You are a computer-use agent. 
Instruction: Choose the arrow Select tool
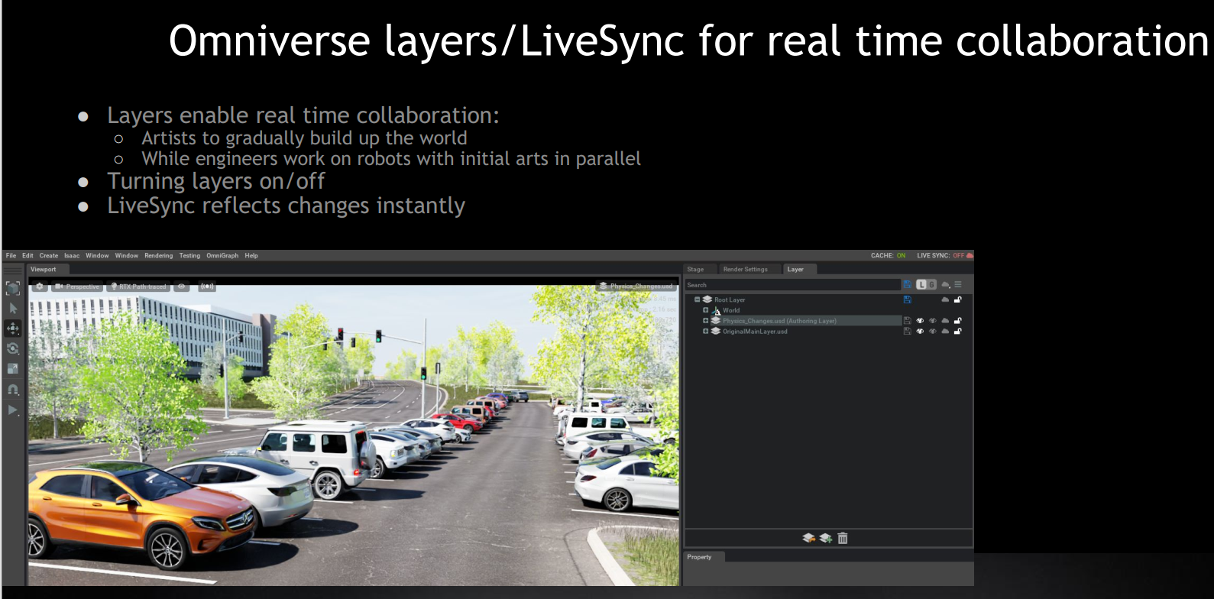pos(13,308)
